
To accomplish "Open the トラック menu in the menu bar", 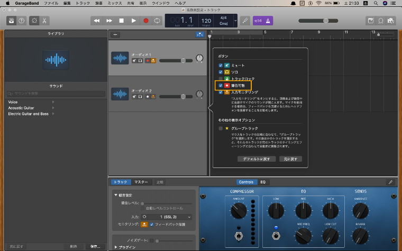I will [83, 3].
